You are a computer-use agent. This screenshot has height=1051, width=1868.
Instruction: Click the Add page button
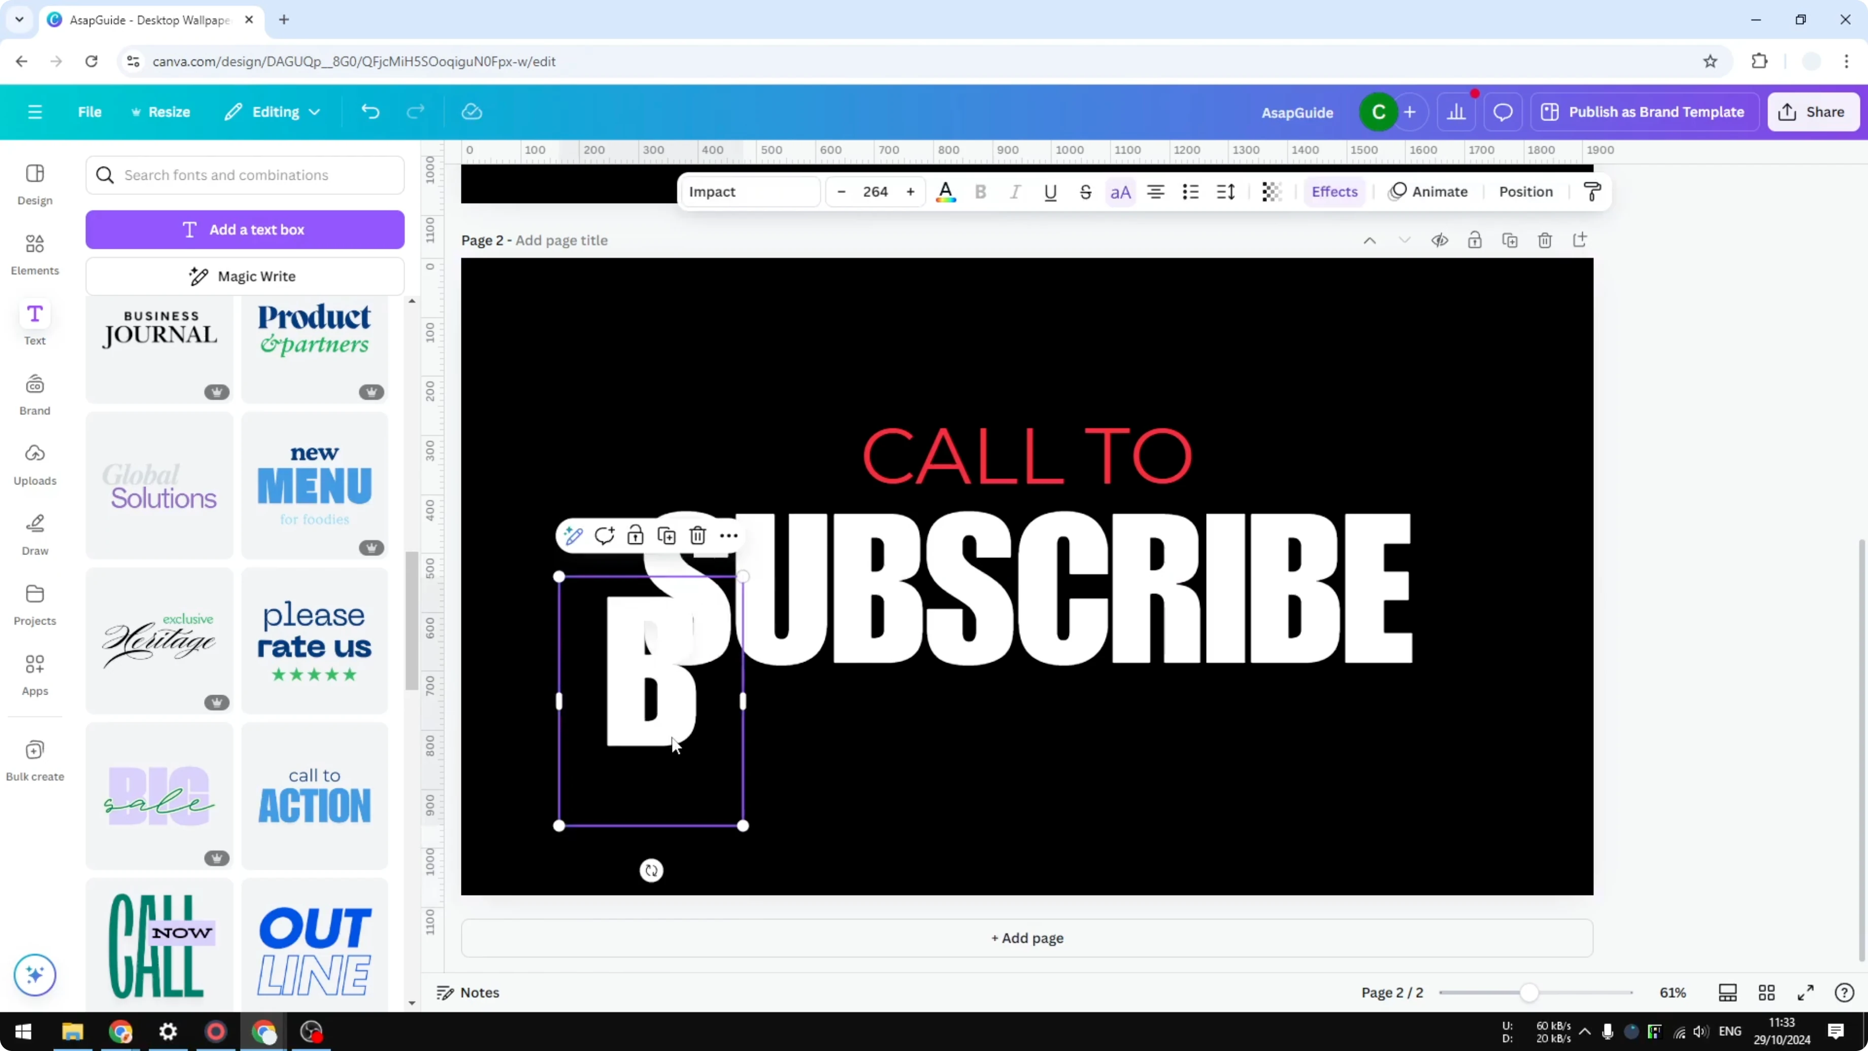(x=1025, y=938)
